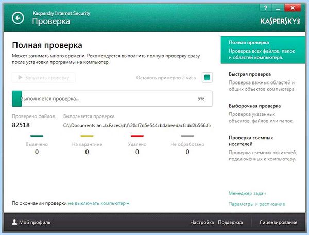Open Настройка in the bottom bar
The image size is (309, 235).
[202, 222]
